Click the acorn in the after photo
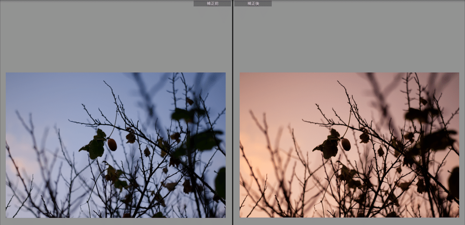This screenshot has height=225, width=465. pos(346,145)
